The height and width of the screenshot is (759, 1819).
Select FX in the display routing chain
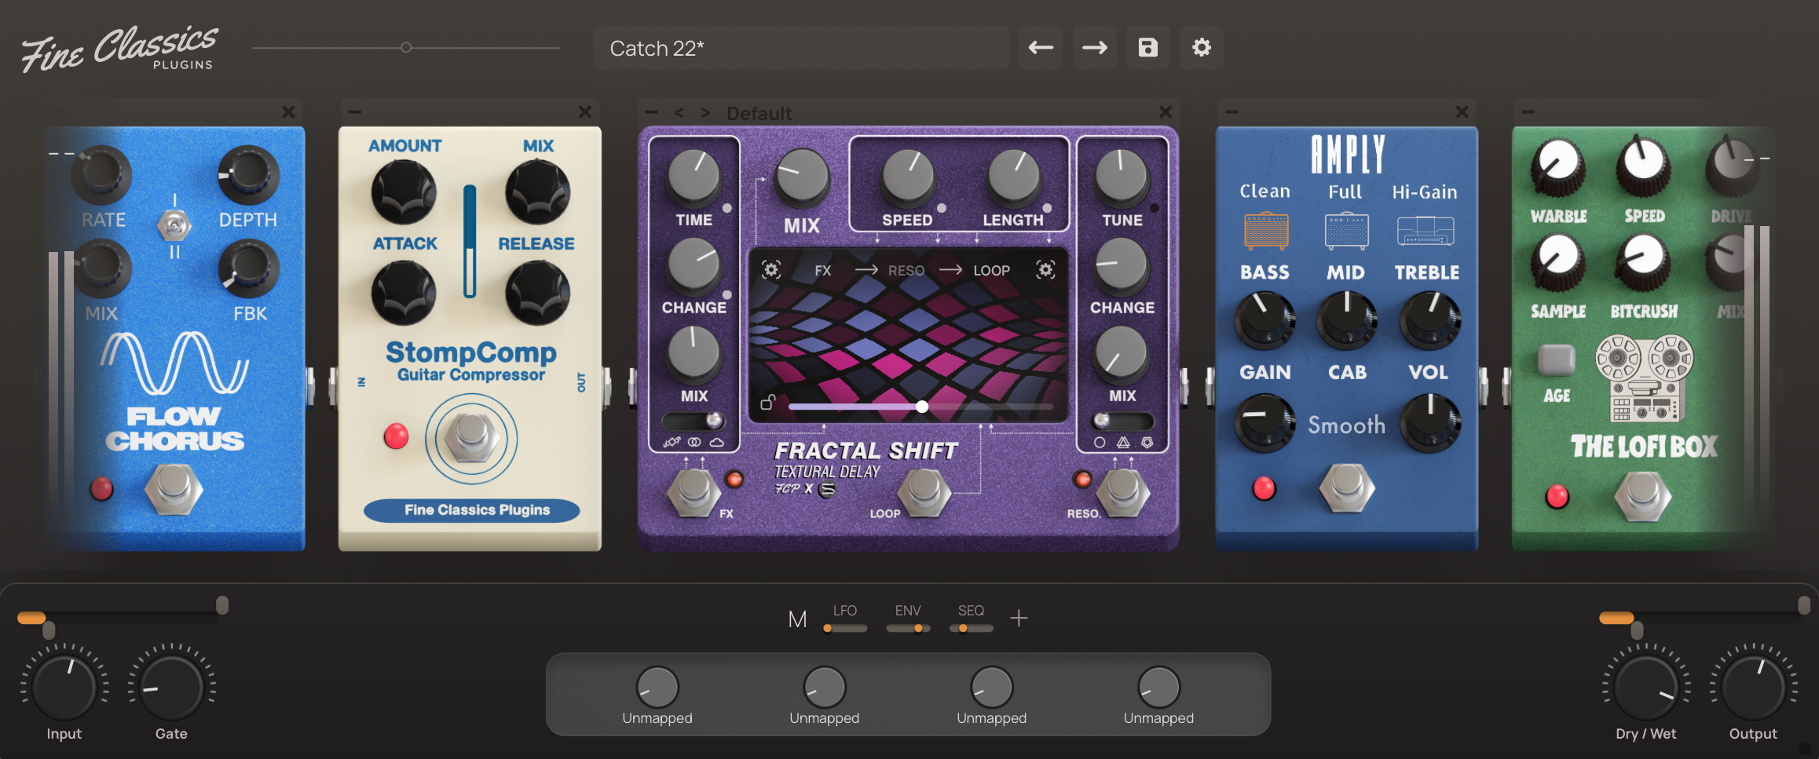[822, 271]
